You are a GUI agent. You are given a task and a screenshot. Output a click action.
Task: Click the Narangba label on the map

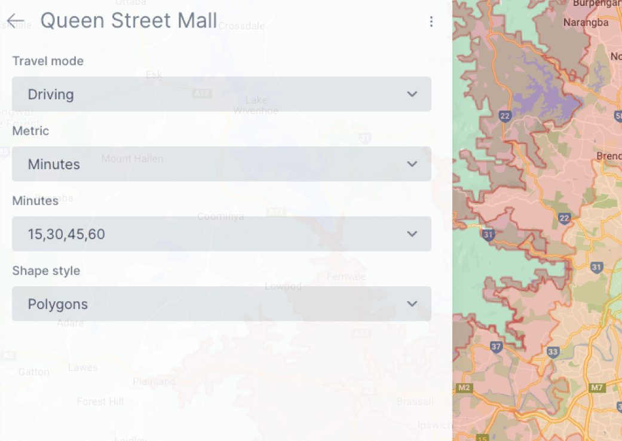click(x=586, y=23)
